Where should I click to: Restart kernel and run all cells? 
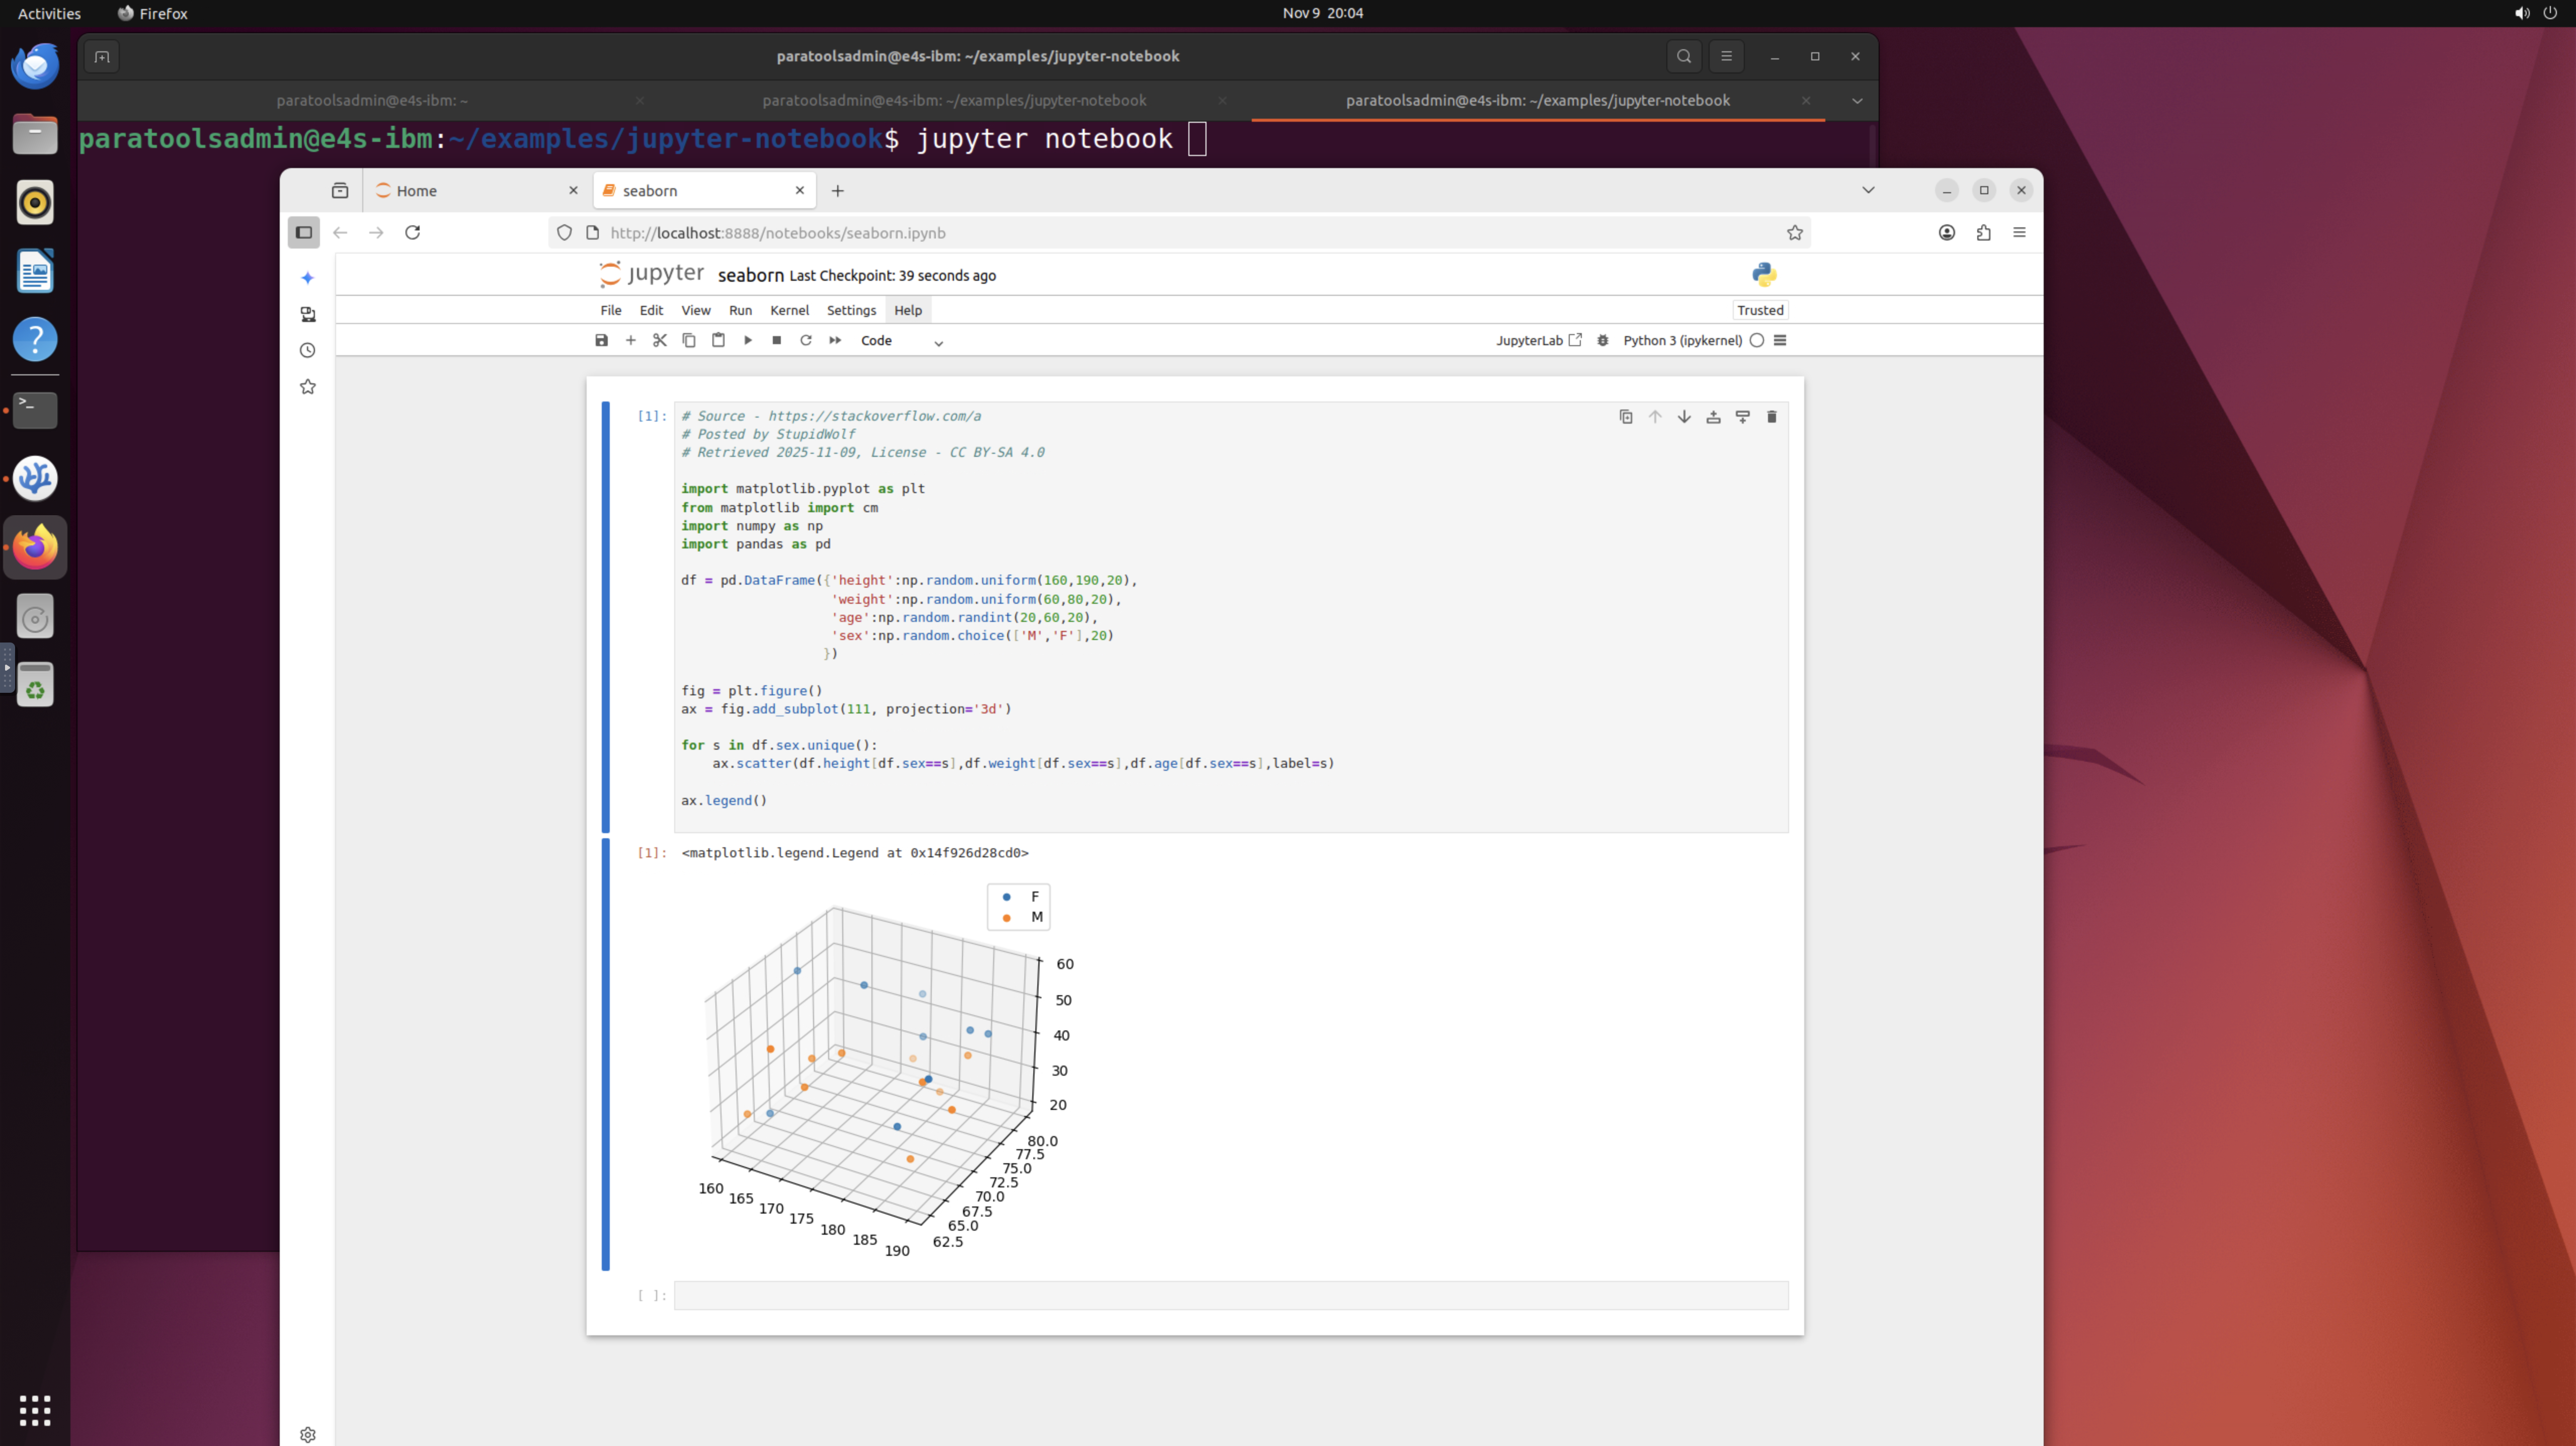point(835,340)
